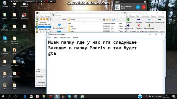Sort by Дата изменения column in Open dialog

pyautogui.click(x=109, y=23)
